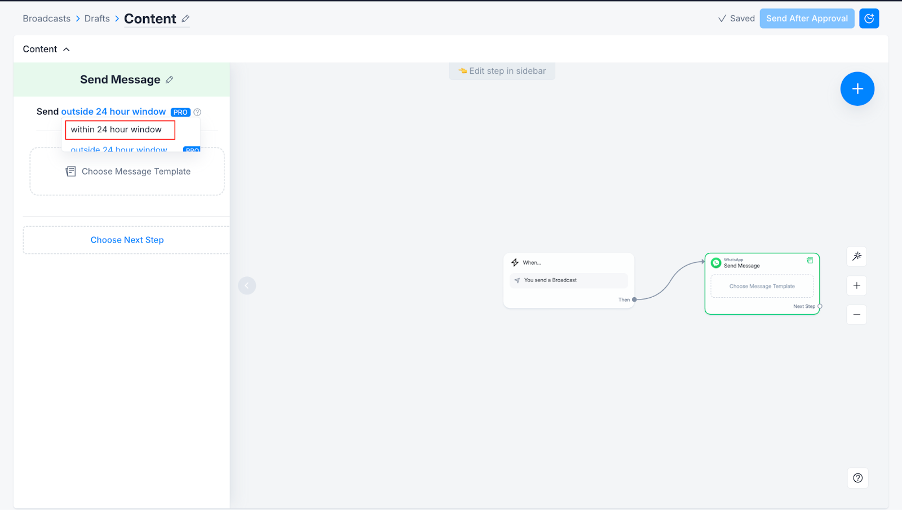The height and width of the screenshot is (510, 902).
Task: Open the outside 24 hour window dropdown
Action: (x=113, y=111)
